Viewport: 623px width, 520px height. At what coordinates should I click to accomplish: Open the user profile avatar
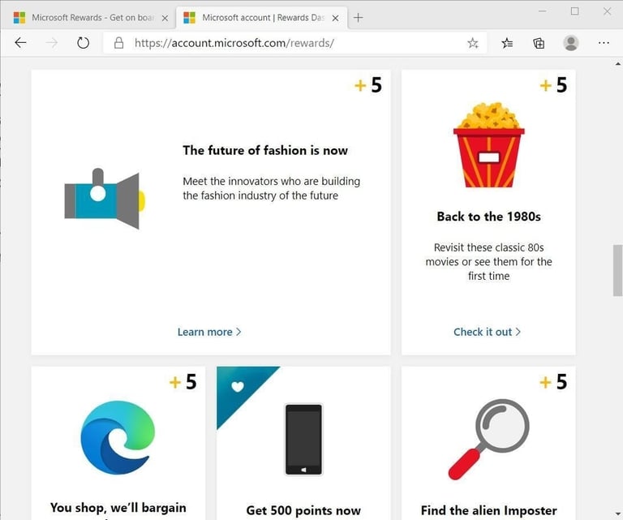pos(571,43)
